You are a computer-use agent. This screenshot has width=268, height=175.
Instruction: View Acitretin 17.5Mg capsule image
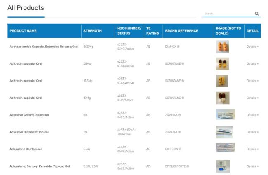[x=222, y=81]
